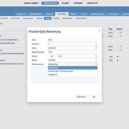Image resolution: width=129 pixels, height=129 pixels.
Task: Click the Abg. column header
Action: click(x=111, y=29)
